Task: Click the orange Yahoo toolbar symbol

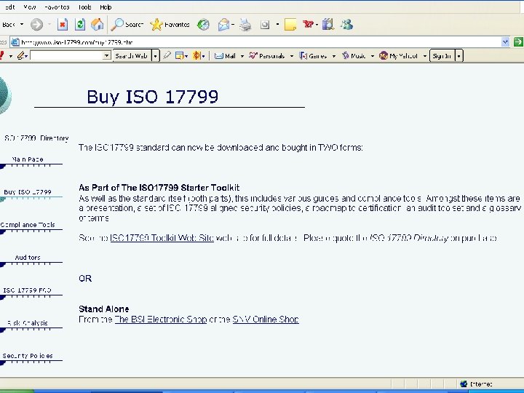Action: pos(196,55)
